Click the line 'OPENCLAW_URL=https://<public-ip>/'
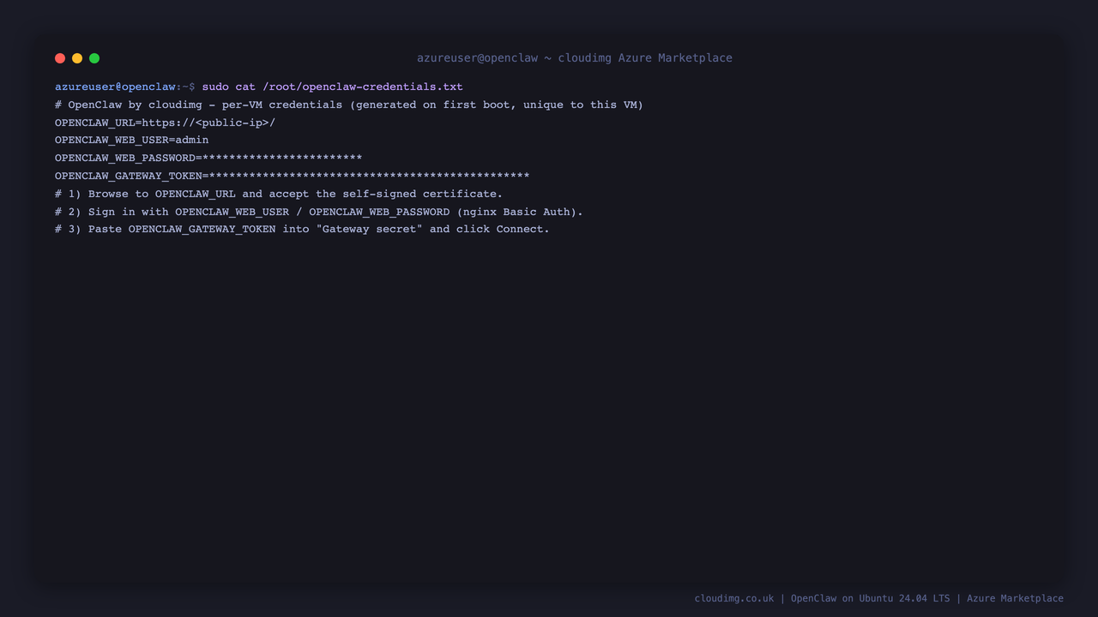This screenshot has height=617, width=1098. click(x=166, y=123)
